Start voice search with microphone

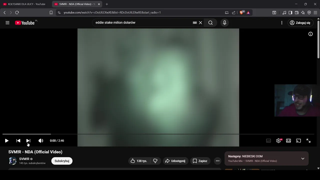tap(224, 23)
